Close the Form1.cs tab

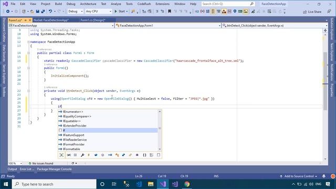pos(30,20)
